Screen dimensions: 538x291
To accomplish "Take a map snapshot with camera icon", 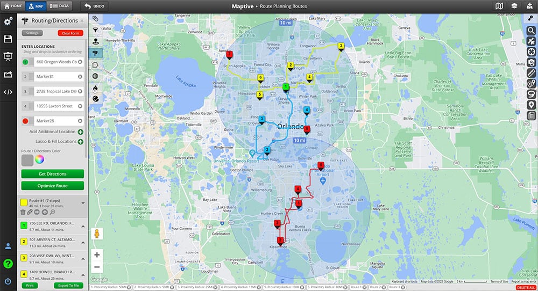I will [531, 62].
